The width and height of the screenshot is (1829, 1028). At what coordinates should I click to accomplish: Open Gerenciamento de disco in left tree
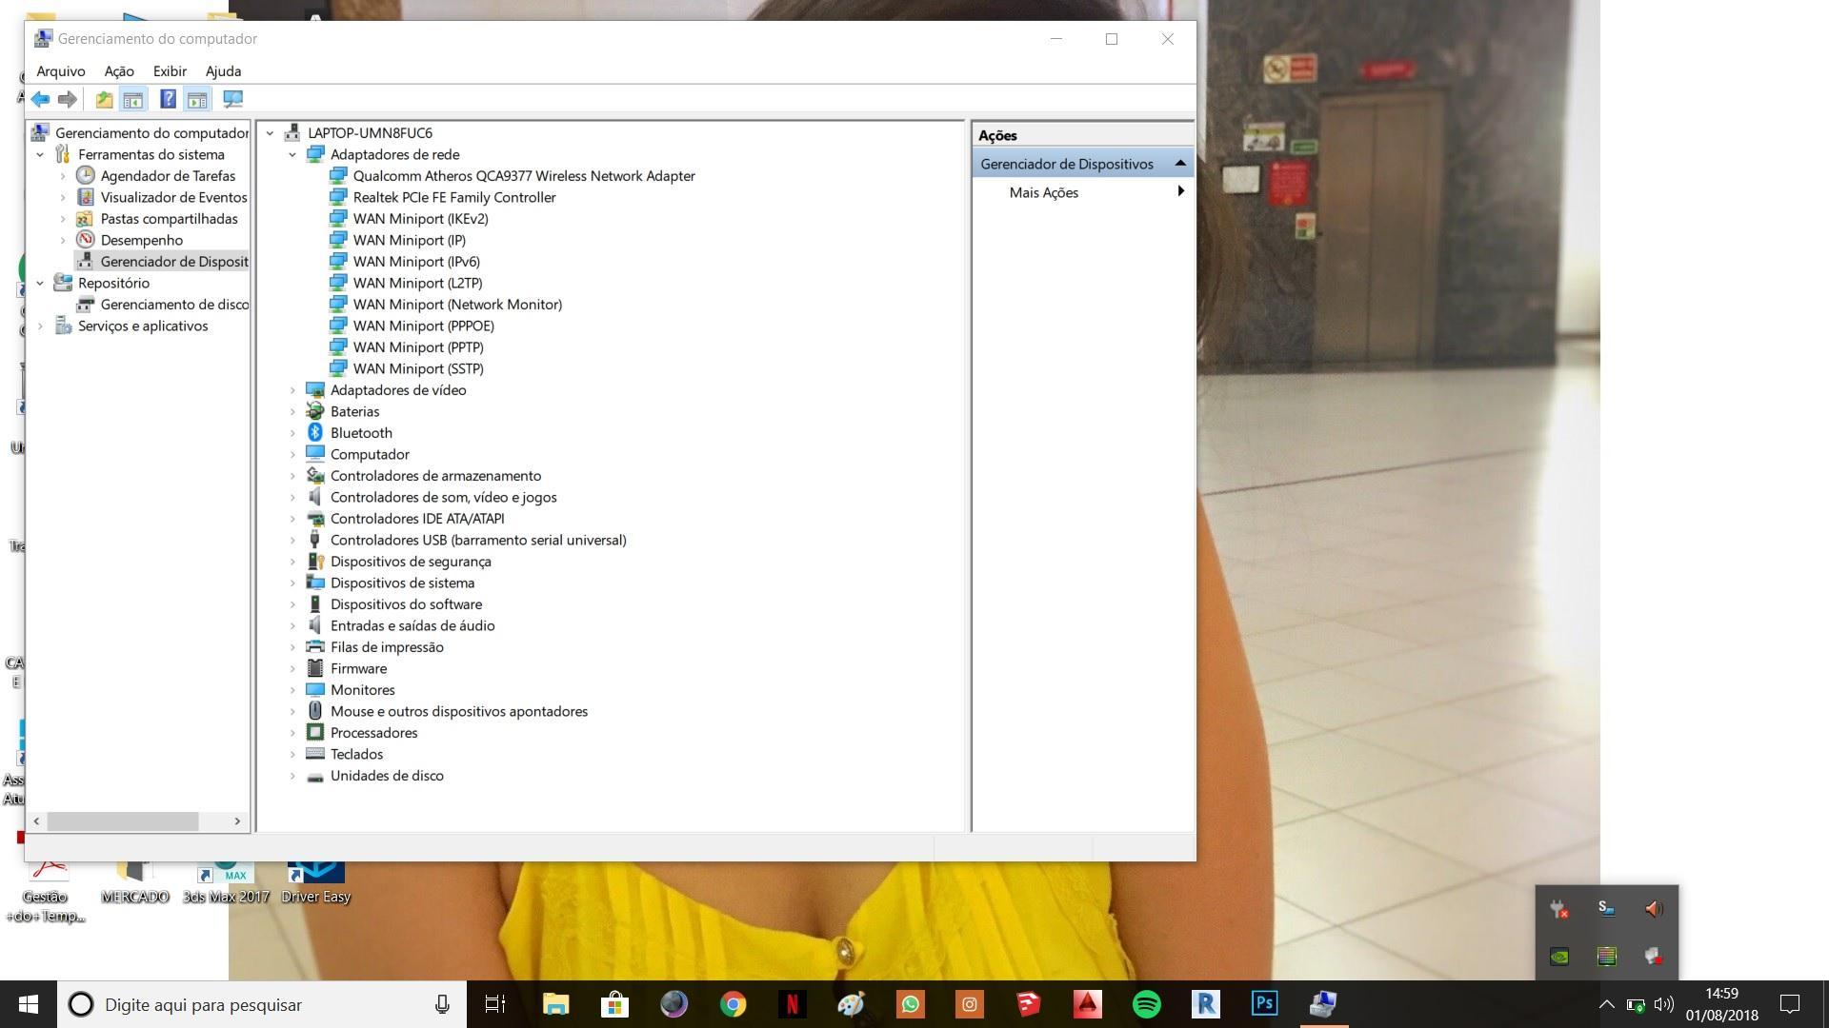(x=174, y=305)
